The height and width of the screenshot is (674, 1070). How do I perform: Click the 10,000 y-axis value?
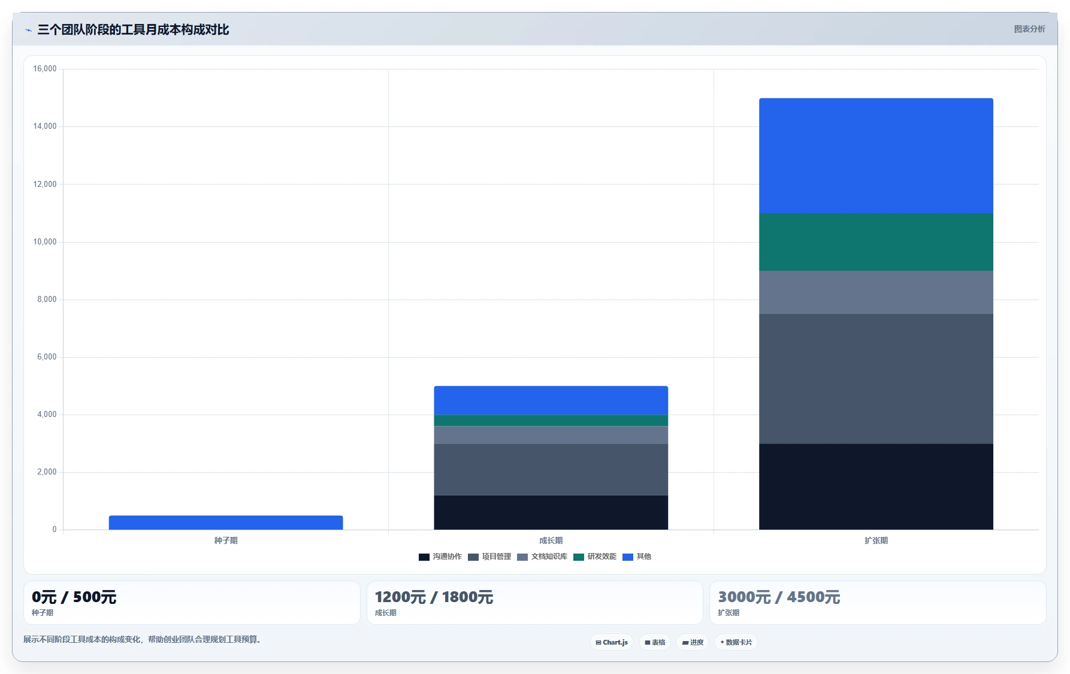45,242
